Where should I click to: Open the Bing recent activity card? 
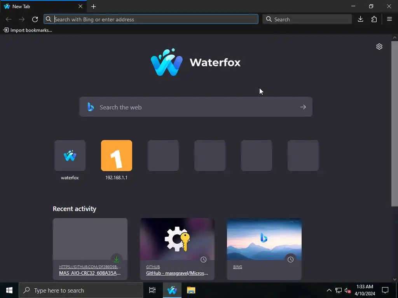[264, 249]
